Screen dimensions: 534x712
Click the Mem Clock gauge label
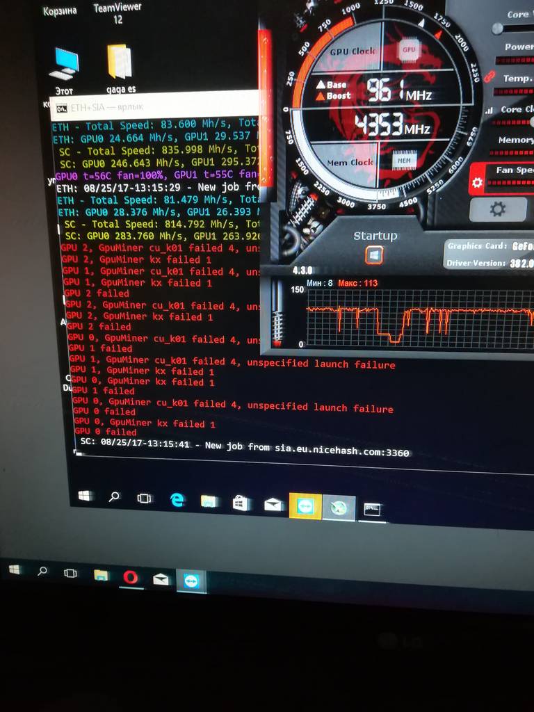point(350,162)
